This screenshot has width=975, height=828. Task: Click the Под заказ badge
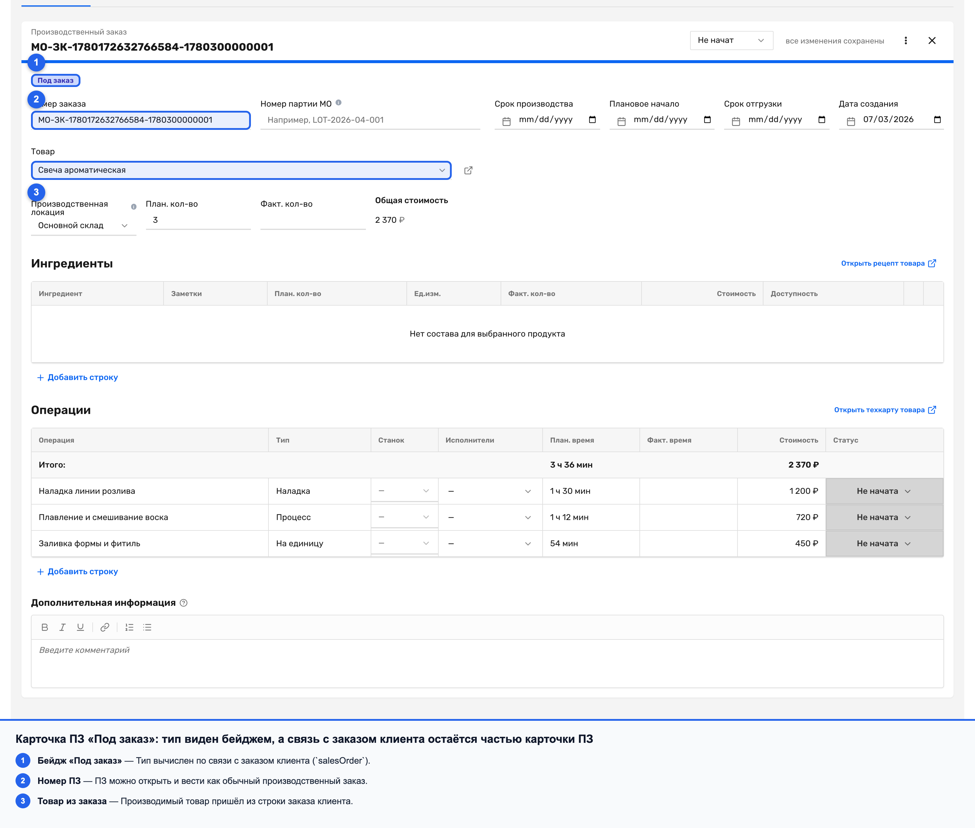click(x=55, y=81)
